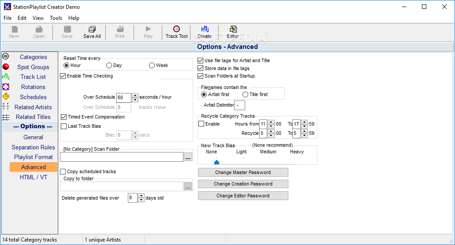Image resolution: width=455 pixels, height=245 pixels.
Task: Select Week reset time option
Action: (x=152, y=66)
